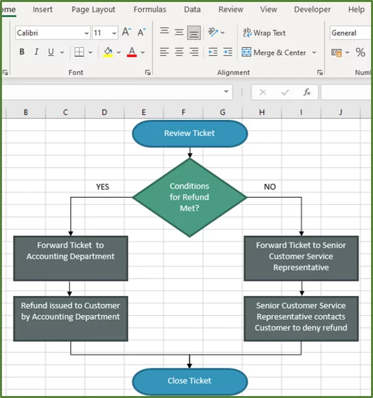Click Decrease Indent icon
Viewport: 373px width, 398px height.
212,53
